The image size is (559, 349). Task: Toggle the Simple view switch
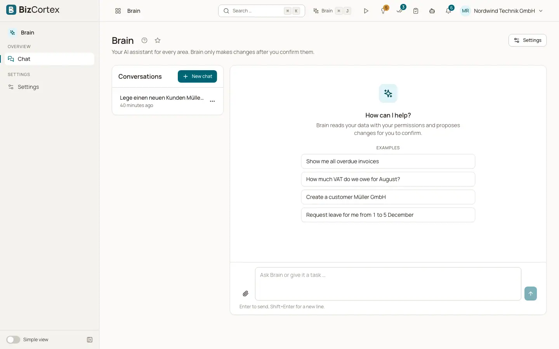click(13, 340)
